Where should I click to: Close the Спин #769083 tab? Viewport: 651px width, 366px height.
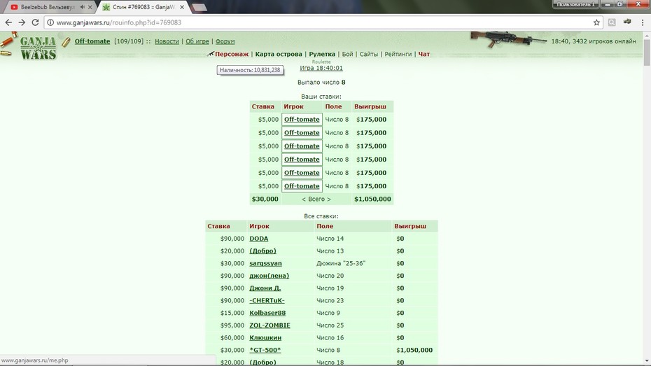pos(182,7)
